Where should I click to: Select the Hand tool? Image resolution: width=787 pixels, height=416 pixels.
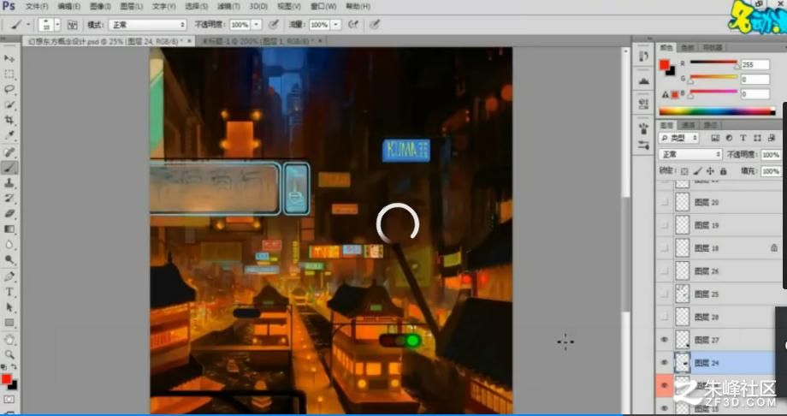[9, 339]
